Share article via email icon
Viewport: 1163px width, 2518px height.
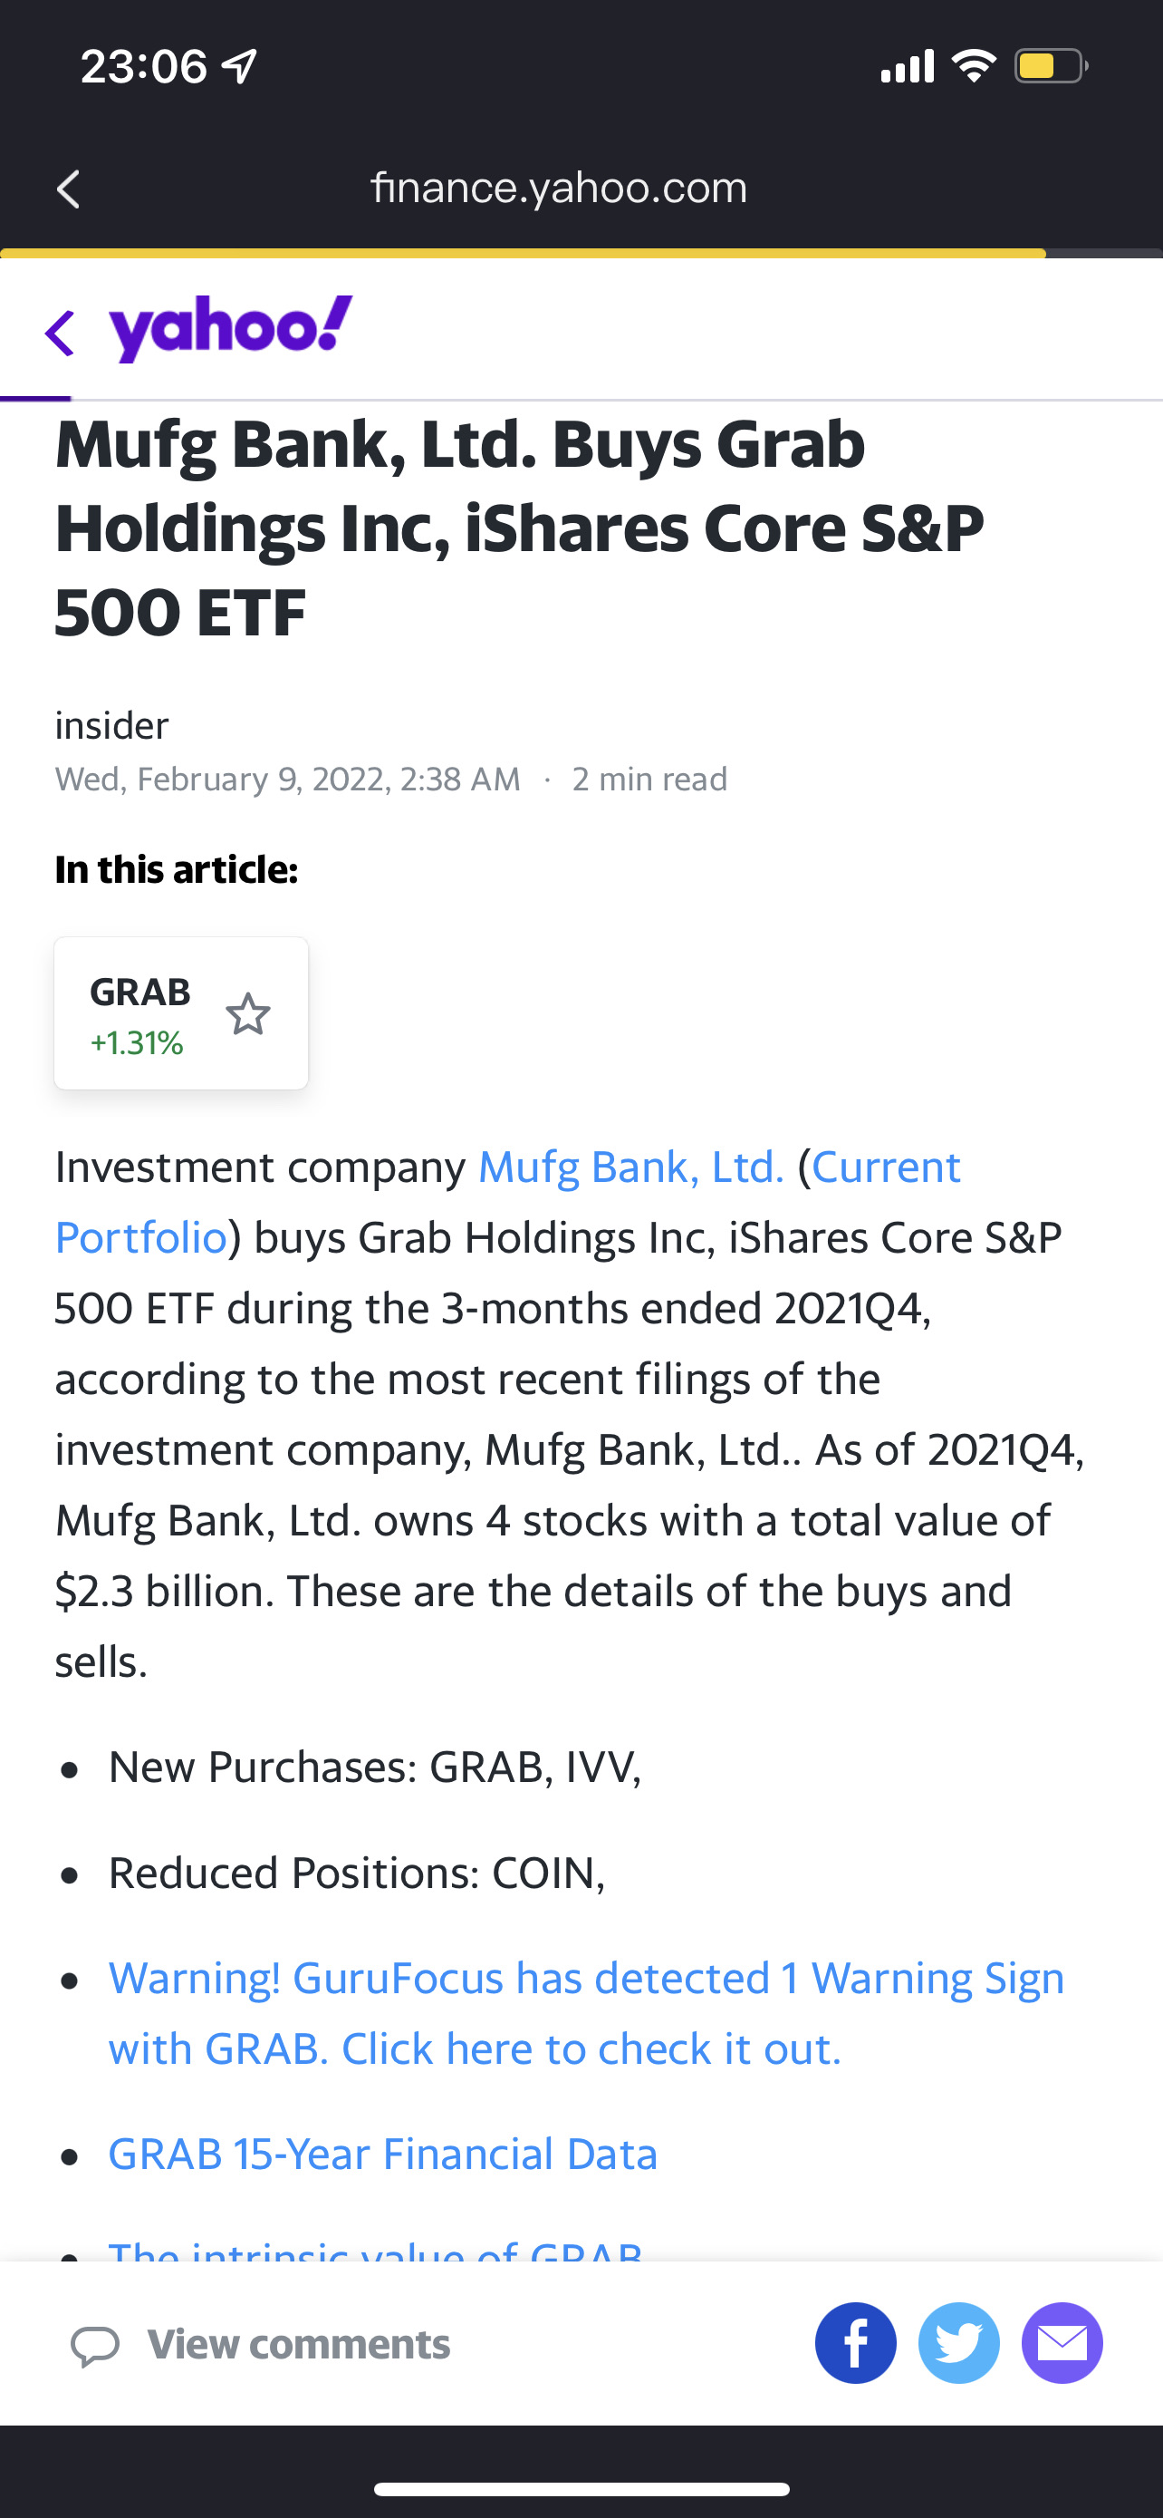1062,2343
